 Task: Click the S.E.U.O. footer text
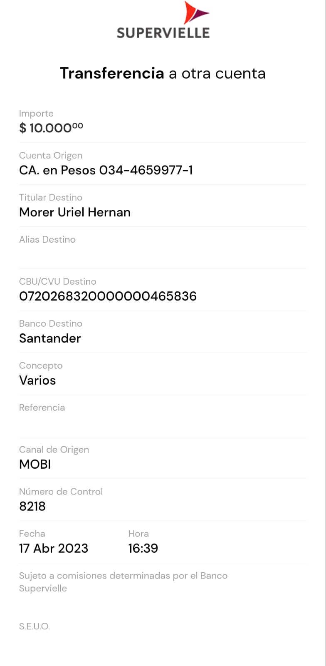click(x=35, y=626)
